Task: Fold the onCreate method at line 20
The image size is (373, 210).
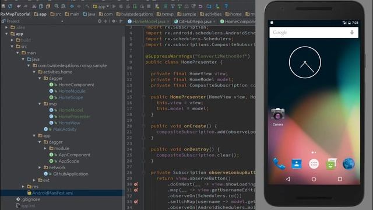Action: coord(143,126)
